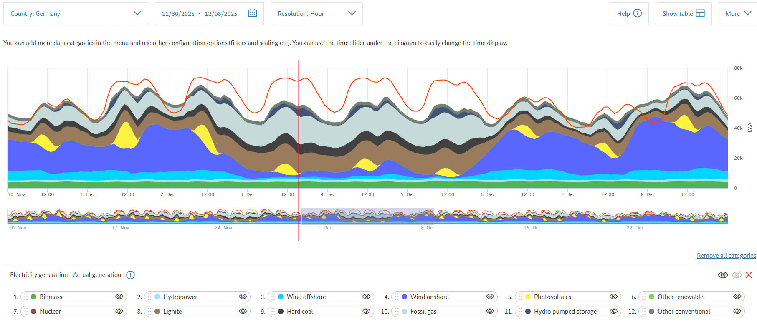Hide the Photovoltaics series
This screenshot has width=757, height=322.
(613, 297)
